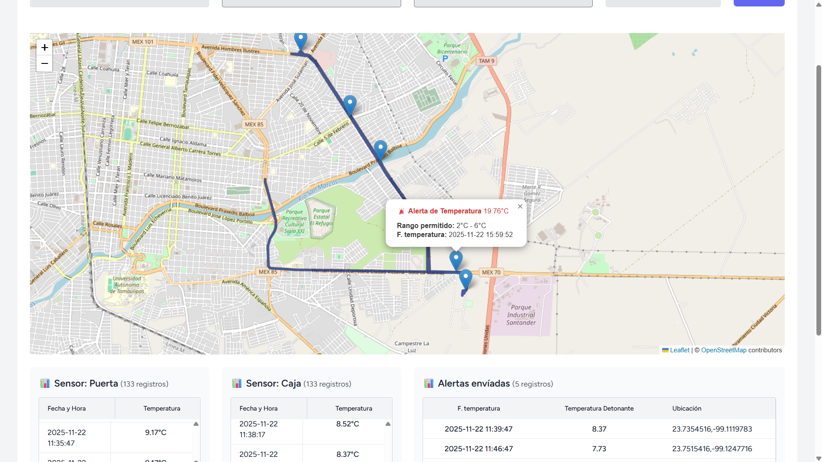Image resolution: width=822 pixels, height=462 pixels.
Task: Open the Leaflet attribution link
Action: pyautogui.click(x=679, y=350)
